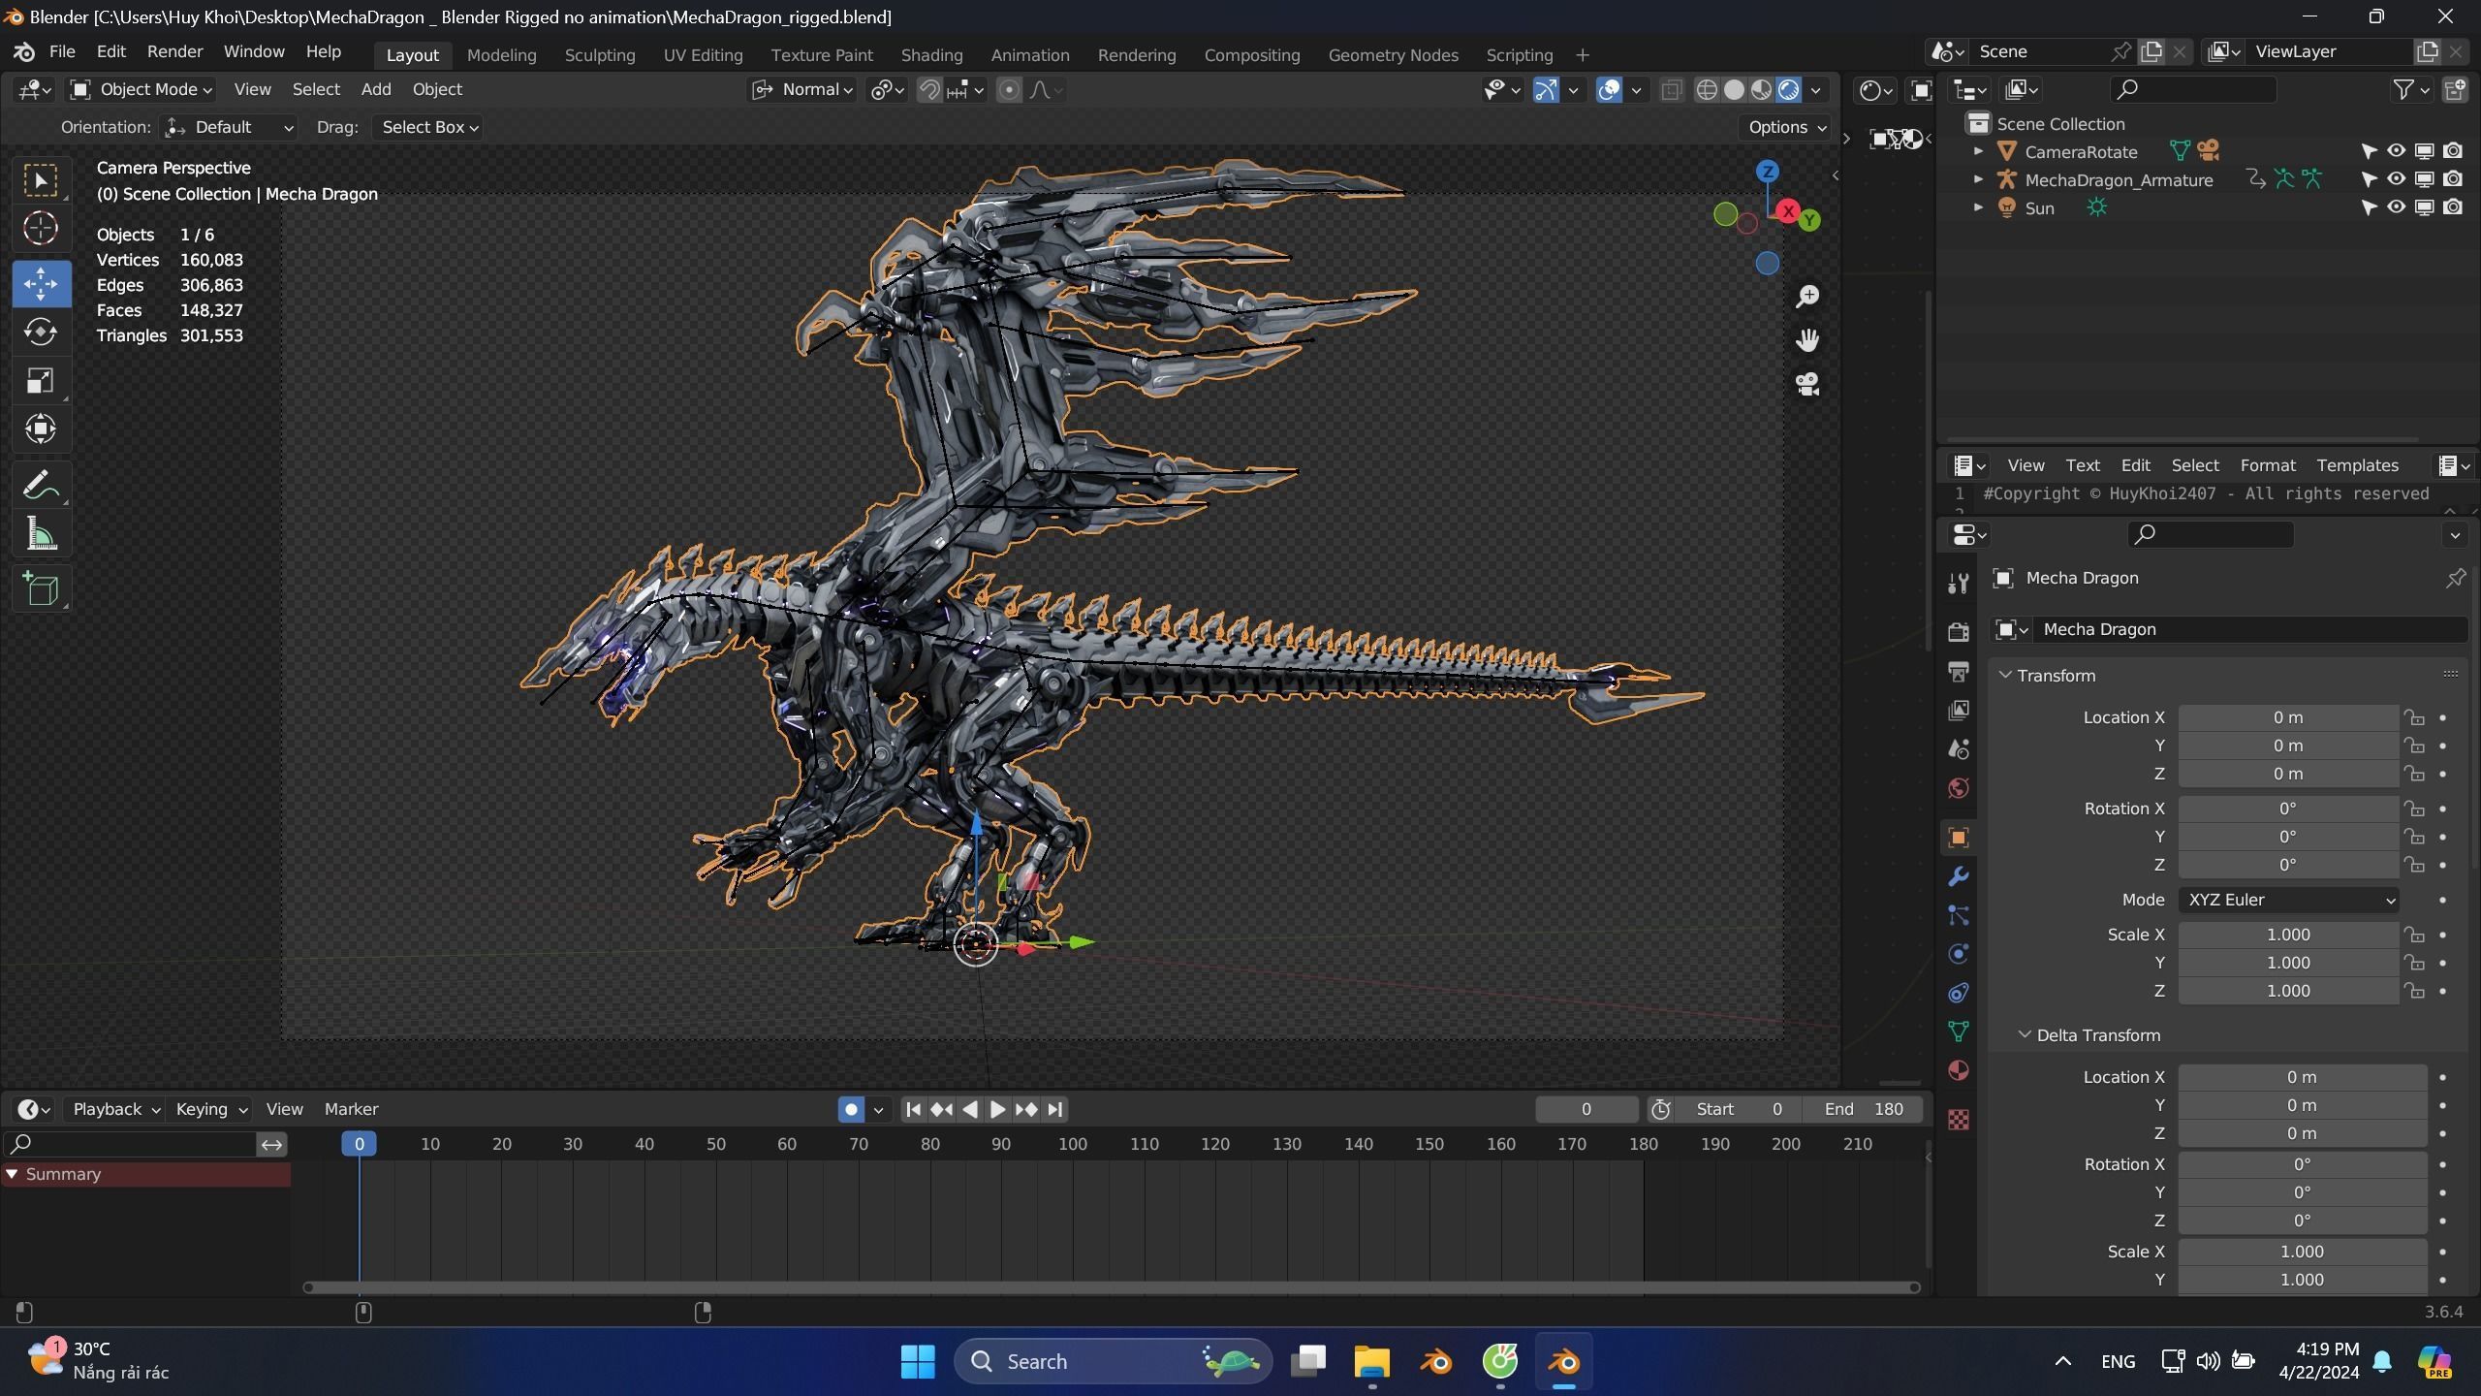2481x1396 pixels.
Task: Open the Texture properties checker tab
Action: [1959, 1120]
